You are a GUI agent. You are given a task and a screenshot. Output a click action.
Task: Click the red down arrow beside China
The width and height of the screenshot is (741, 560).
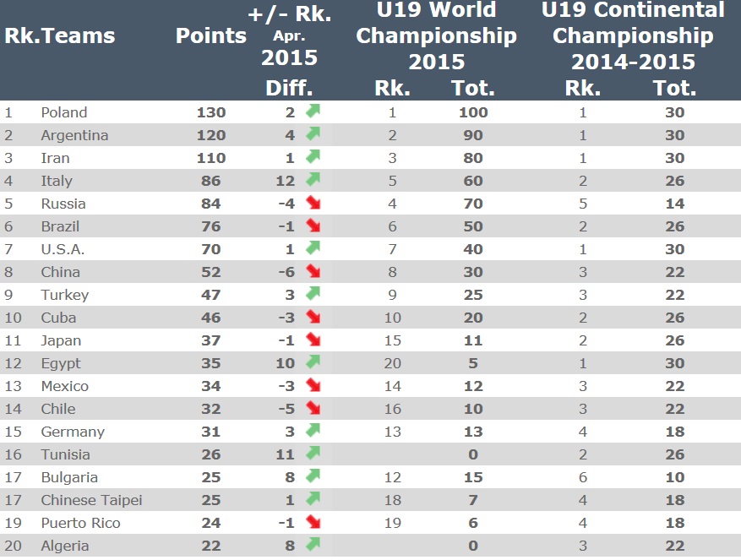point(313,271)
